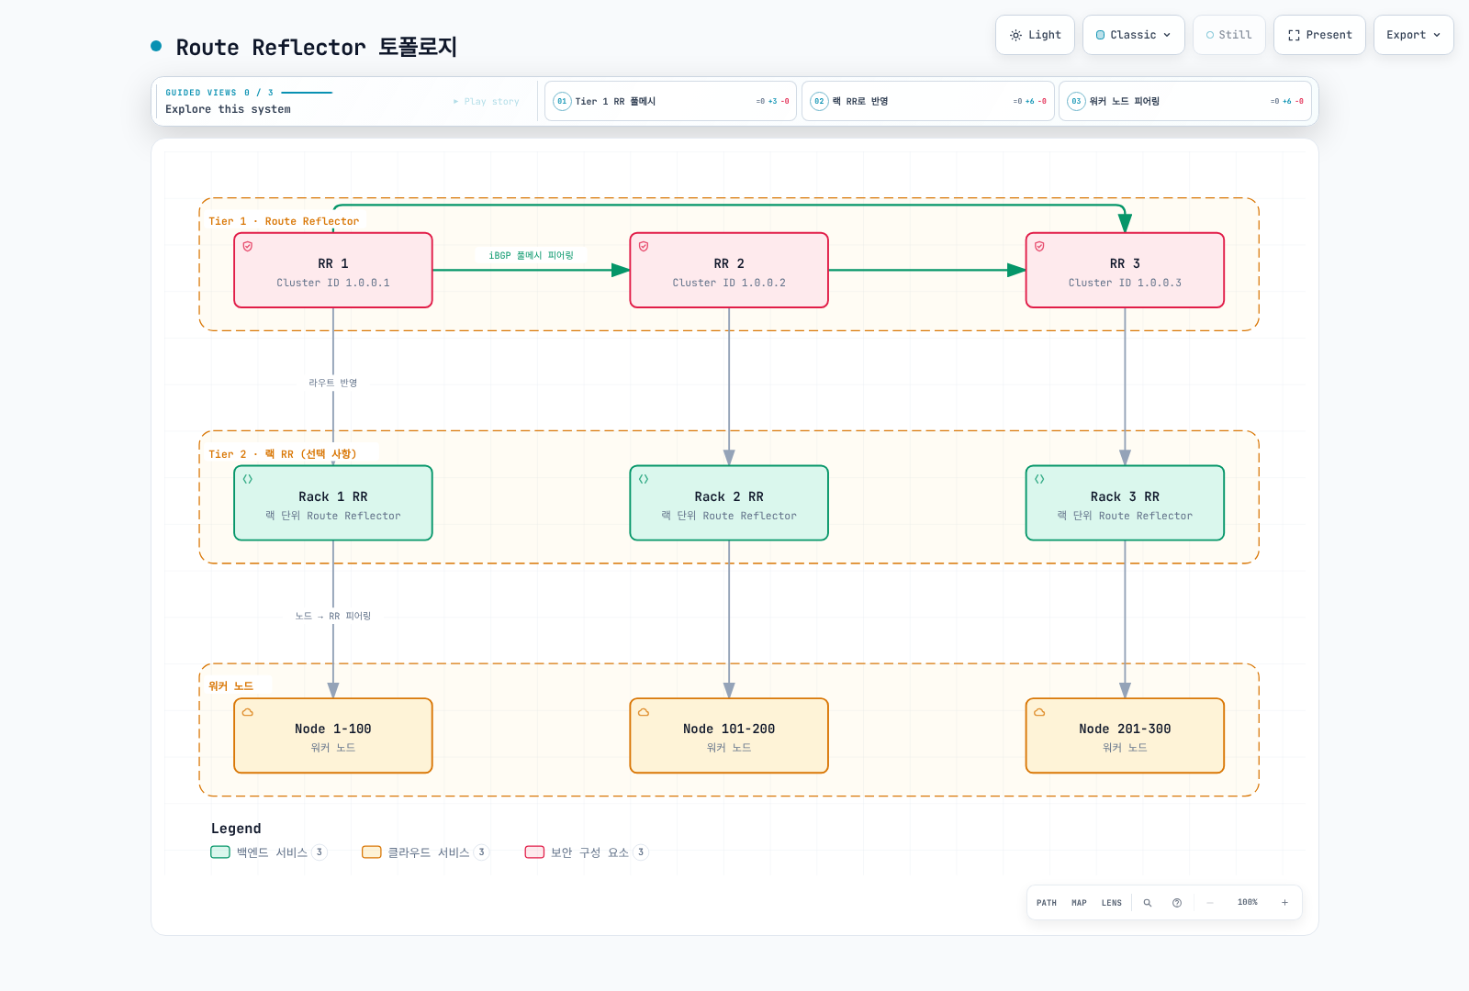
Task: Click the code icon on Rack 3 RR
Action: click(1039, 479)
